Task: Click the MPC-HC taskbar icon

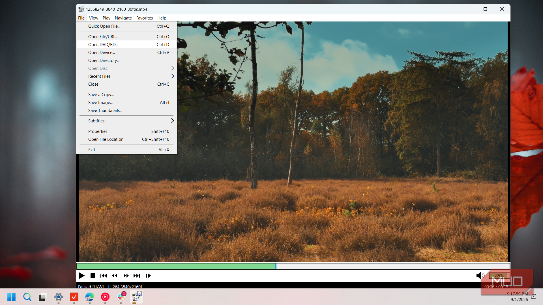Action: coord(136,297)
